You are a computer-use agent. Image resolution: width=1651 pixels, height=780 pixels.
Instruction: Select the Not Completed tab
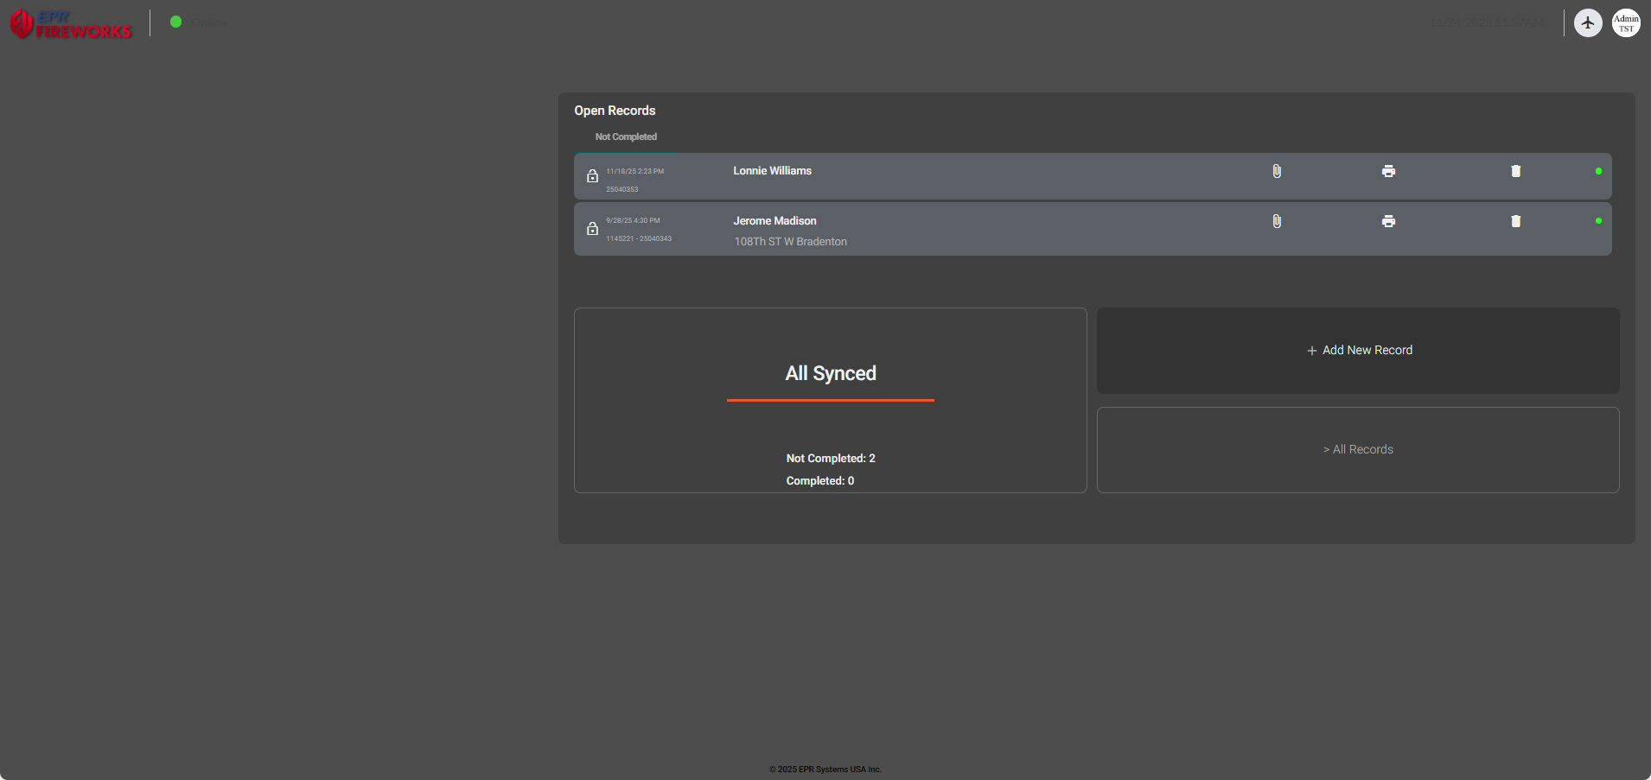coord(625,136)
